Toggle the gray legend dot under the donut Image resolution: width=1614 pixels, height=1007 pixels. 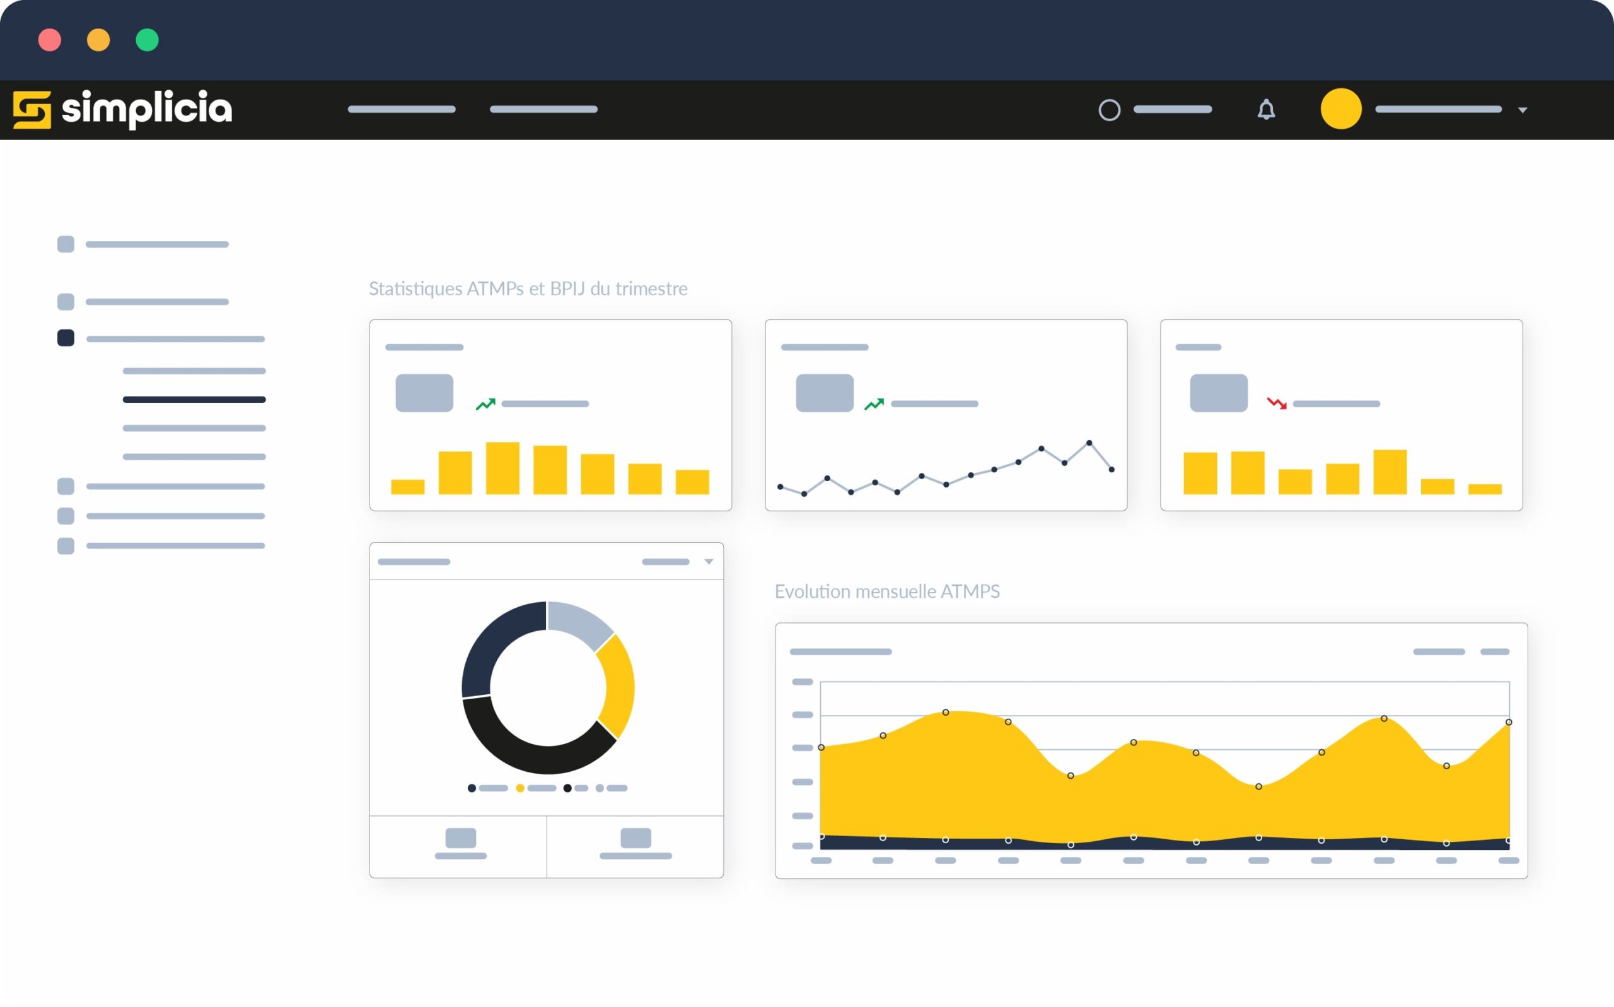pyautogui.click(x=599, y=788)
